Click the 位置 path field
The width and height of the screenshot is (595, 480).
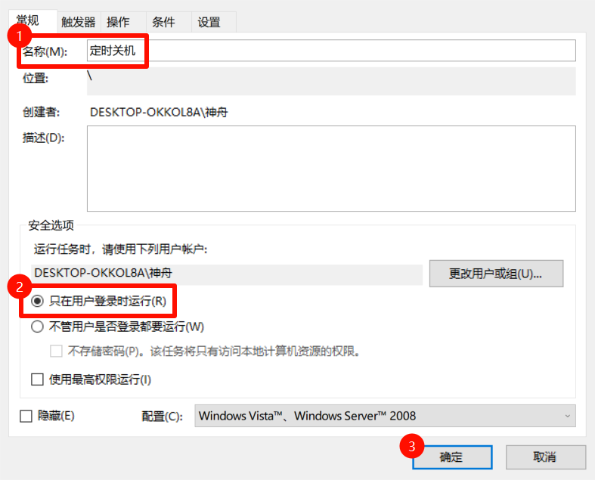pyautogui.click(x=331, y=81)
